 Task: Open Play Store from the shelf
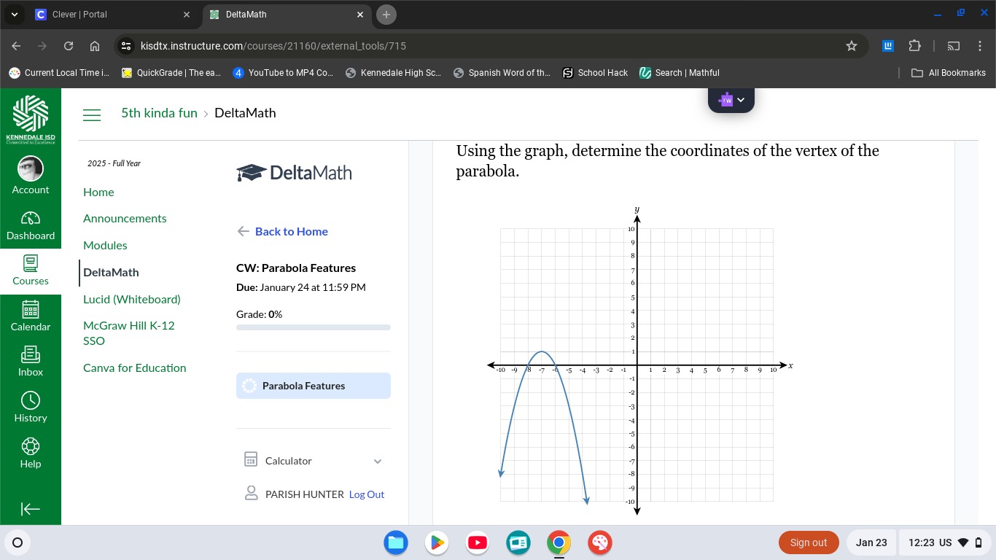click(x=437, y=542)
